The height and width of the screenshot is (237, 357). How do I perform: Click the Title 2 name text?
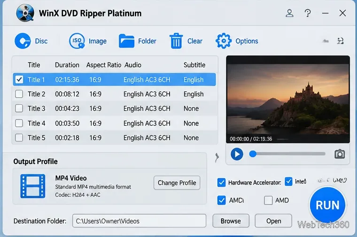[37, 94]
